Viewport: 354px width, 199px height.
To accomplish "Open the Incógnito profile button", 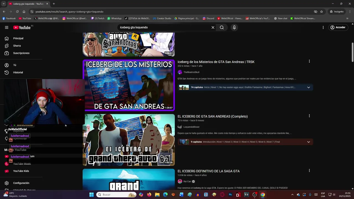I will [x=337, y=12].
